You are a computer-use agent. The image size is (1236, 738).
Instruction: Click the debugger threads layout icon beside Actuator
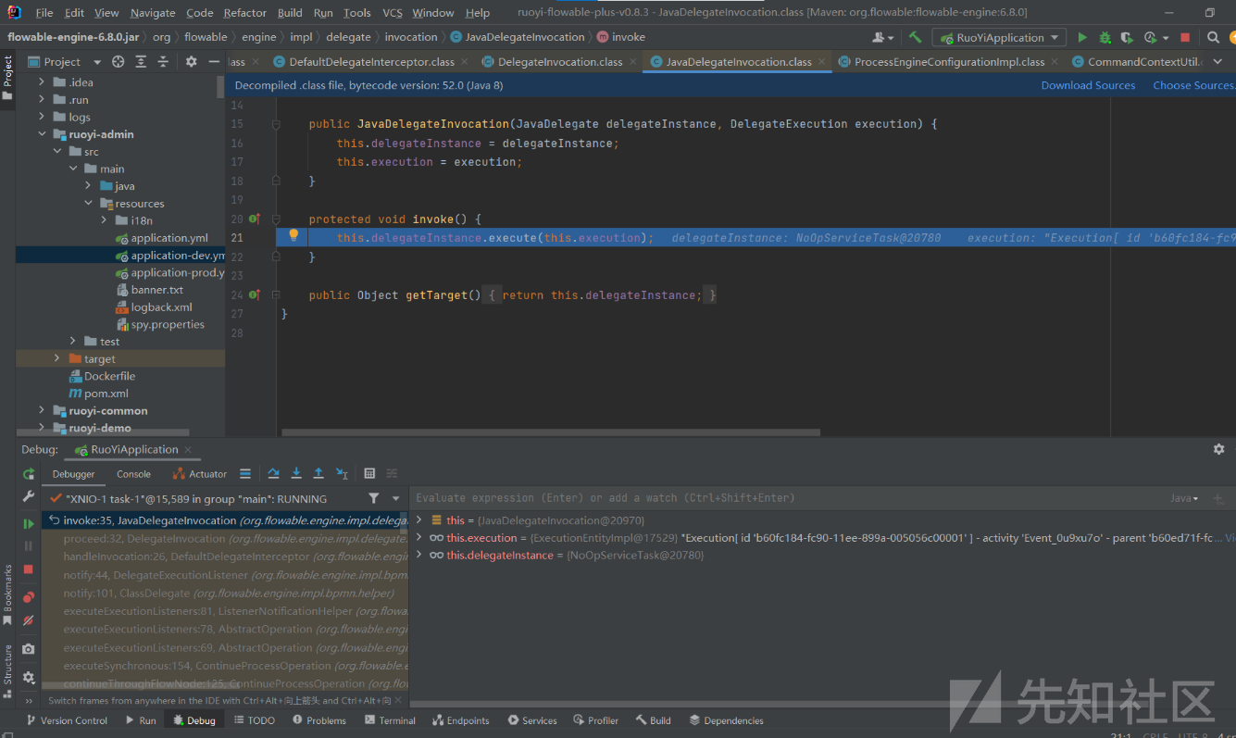pyautogui.click(x=245, y=473)
